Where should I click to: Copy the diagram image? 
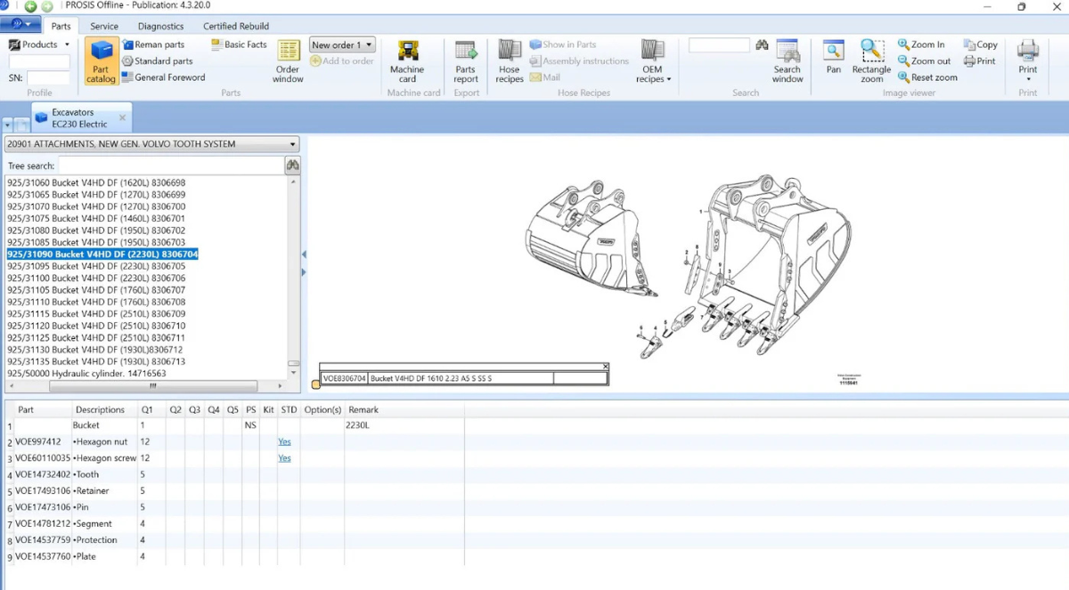coord(980,44)
